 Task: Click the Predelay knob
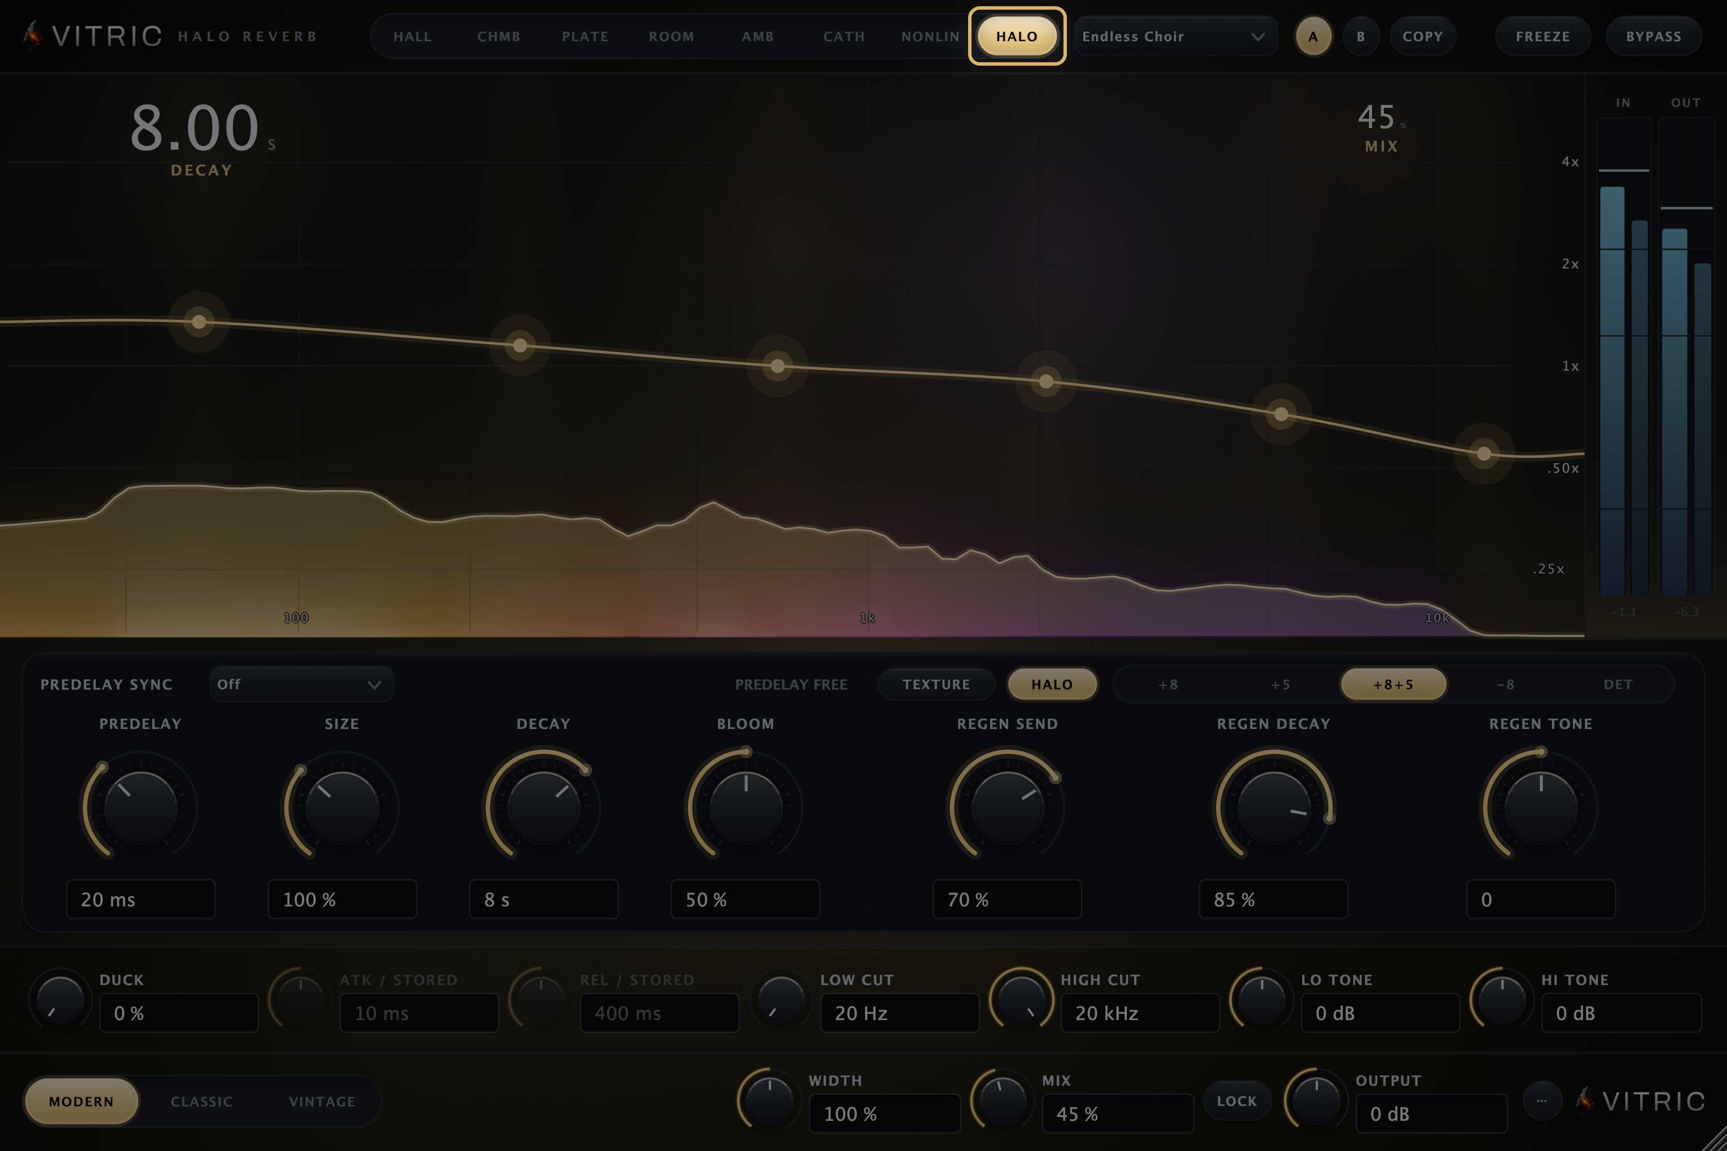[140, 808]
